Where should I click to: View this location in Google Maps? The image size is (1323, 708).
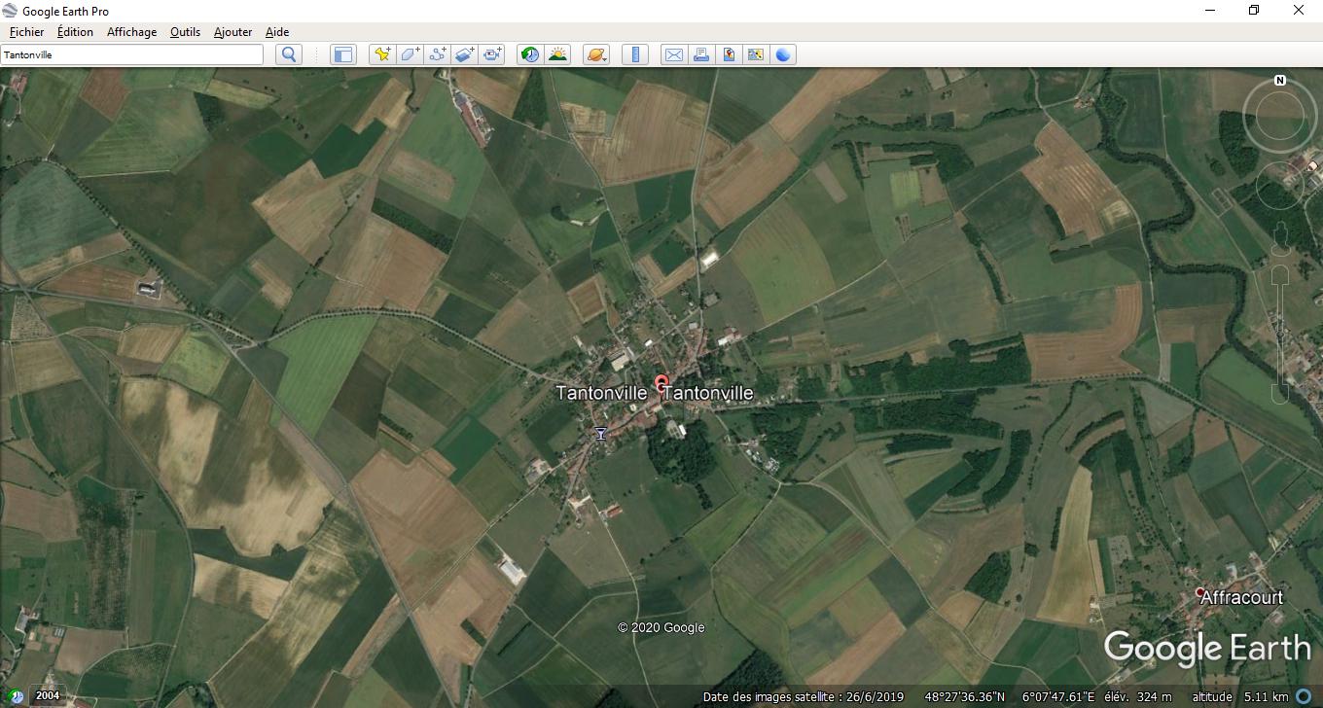(755, 54)
